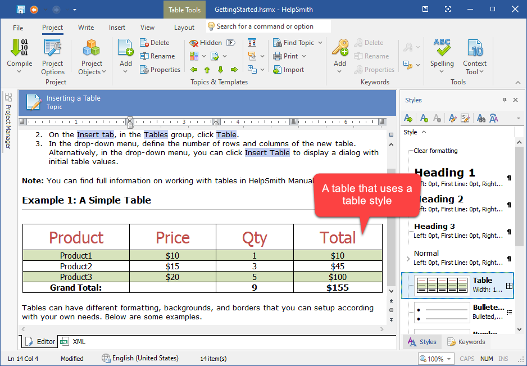The image size is (527, 366).
Task: Click the command search field
Action: [268, 26]
